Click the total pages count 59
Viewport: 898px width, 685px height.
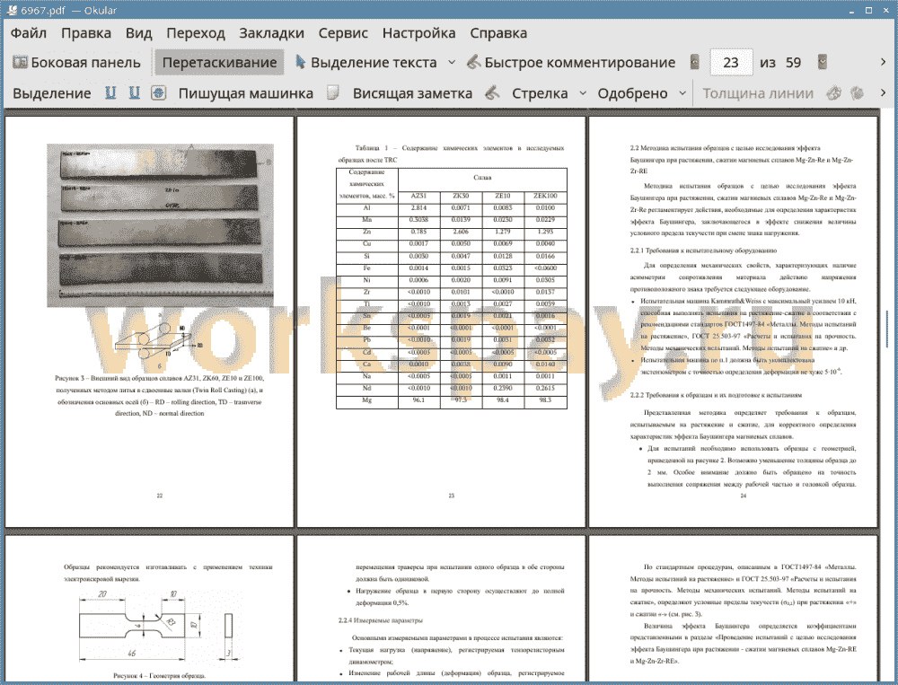[x=793, y=63]
